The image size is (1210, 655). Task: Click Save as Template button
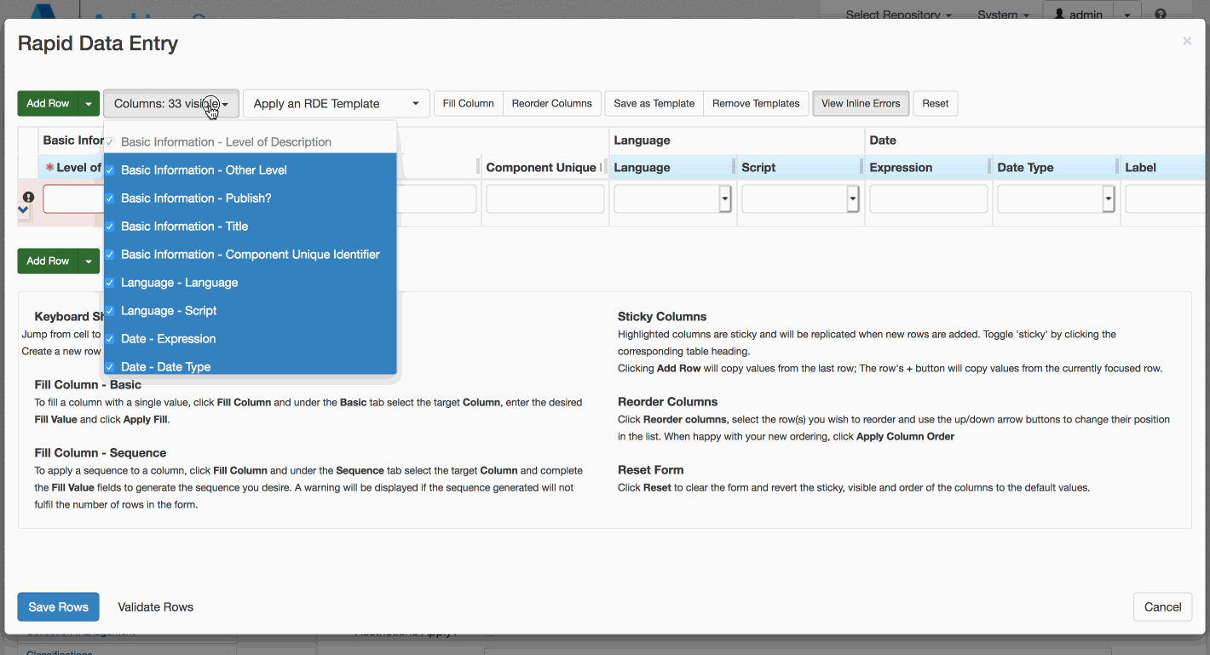[x=654, y=104]
